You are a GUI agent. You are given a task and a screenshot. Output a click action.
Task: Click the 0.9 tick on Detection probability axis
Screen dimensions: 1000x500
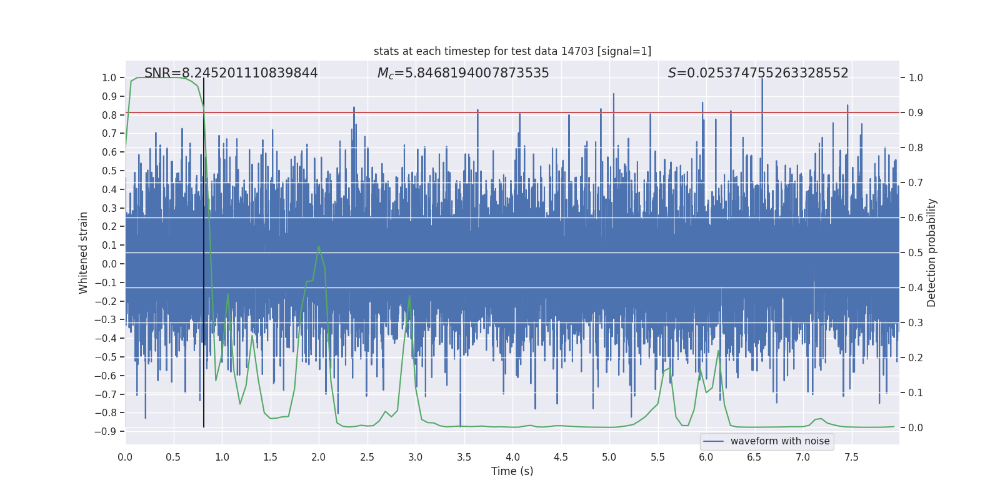tap(916, 113)
